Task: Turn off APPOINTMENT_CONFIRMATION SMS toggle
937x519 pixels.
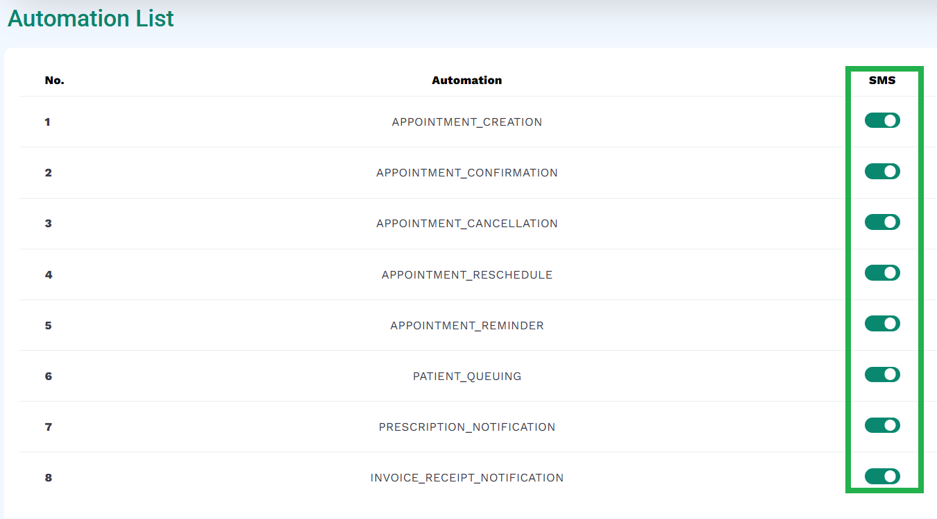Action: 882,172
